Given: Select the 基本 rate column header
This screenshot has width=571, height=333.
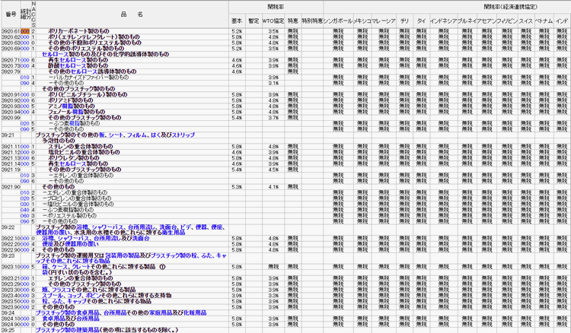Looking at the screenshot, I should pos(237,21).
